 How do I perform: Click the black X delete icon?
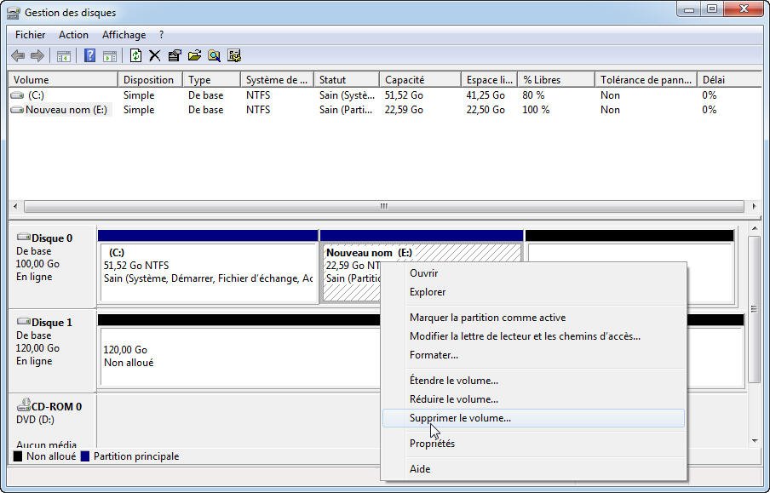pyautogui.click(x=154, y=56)
